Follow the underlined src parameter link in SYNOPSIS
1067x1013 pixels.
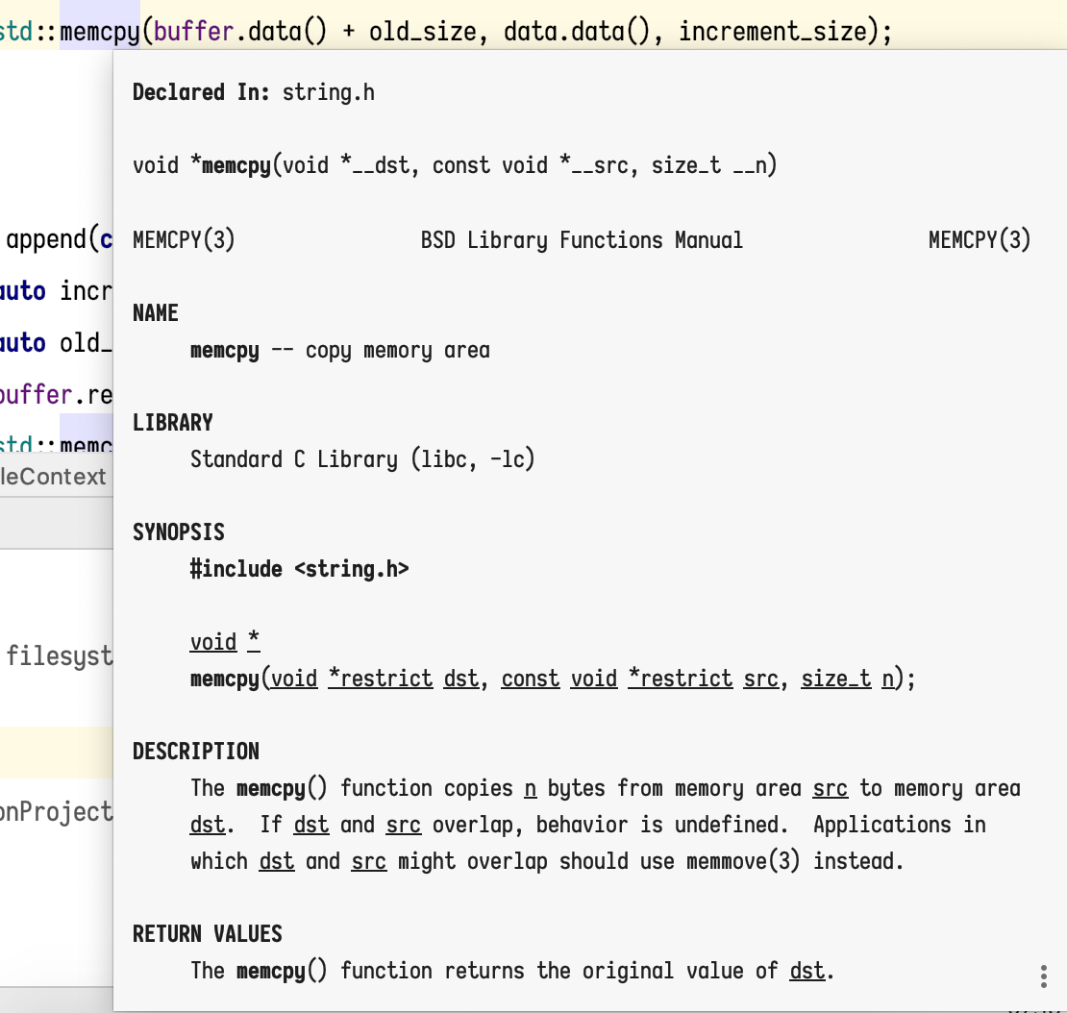tap(760, 678)
